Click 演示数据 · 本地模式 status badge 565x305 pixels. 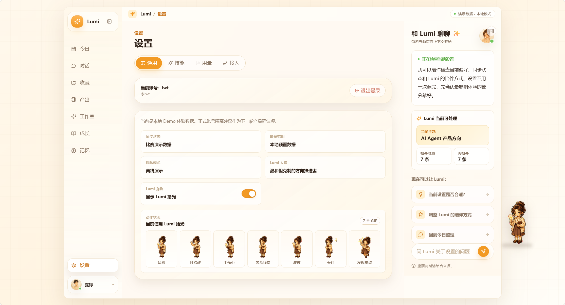tap(472, 14)
